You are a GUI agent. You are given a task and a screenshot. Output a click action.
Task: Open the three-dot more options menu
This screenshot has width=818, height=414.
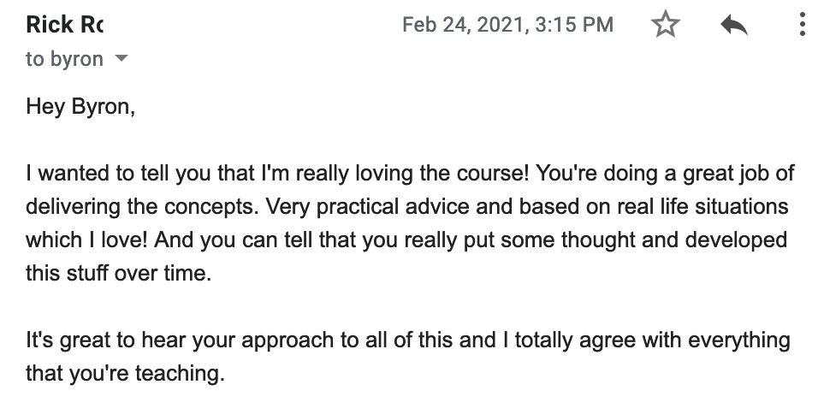(803, 25)
